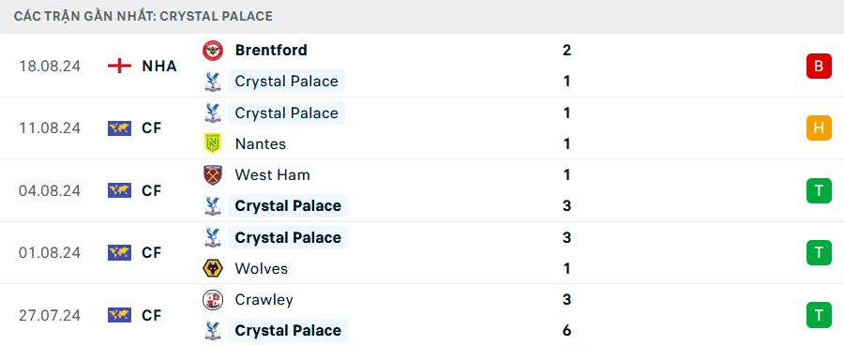
Task: Click Crystal Palace crest in Brentford match
Action: [213, 82]
